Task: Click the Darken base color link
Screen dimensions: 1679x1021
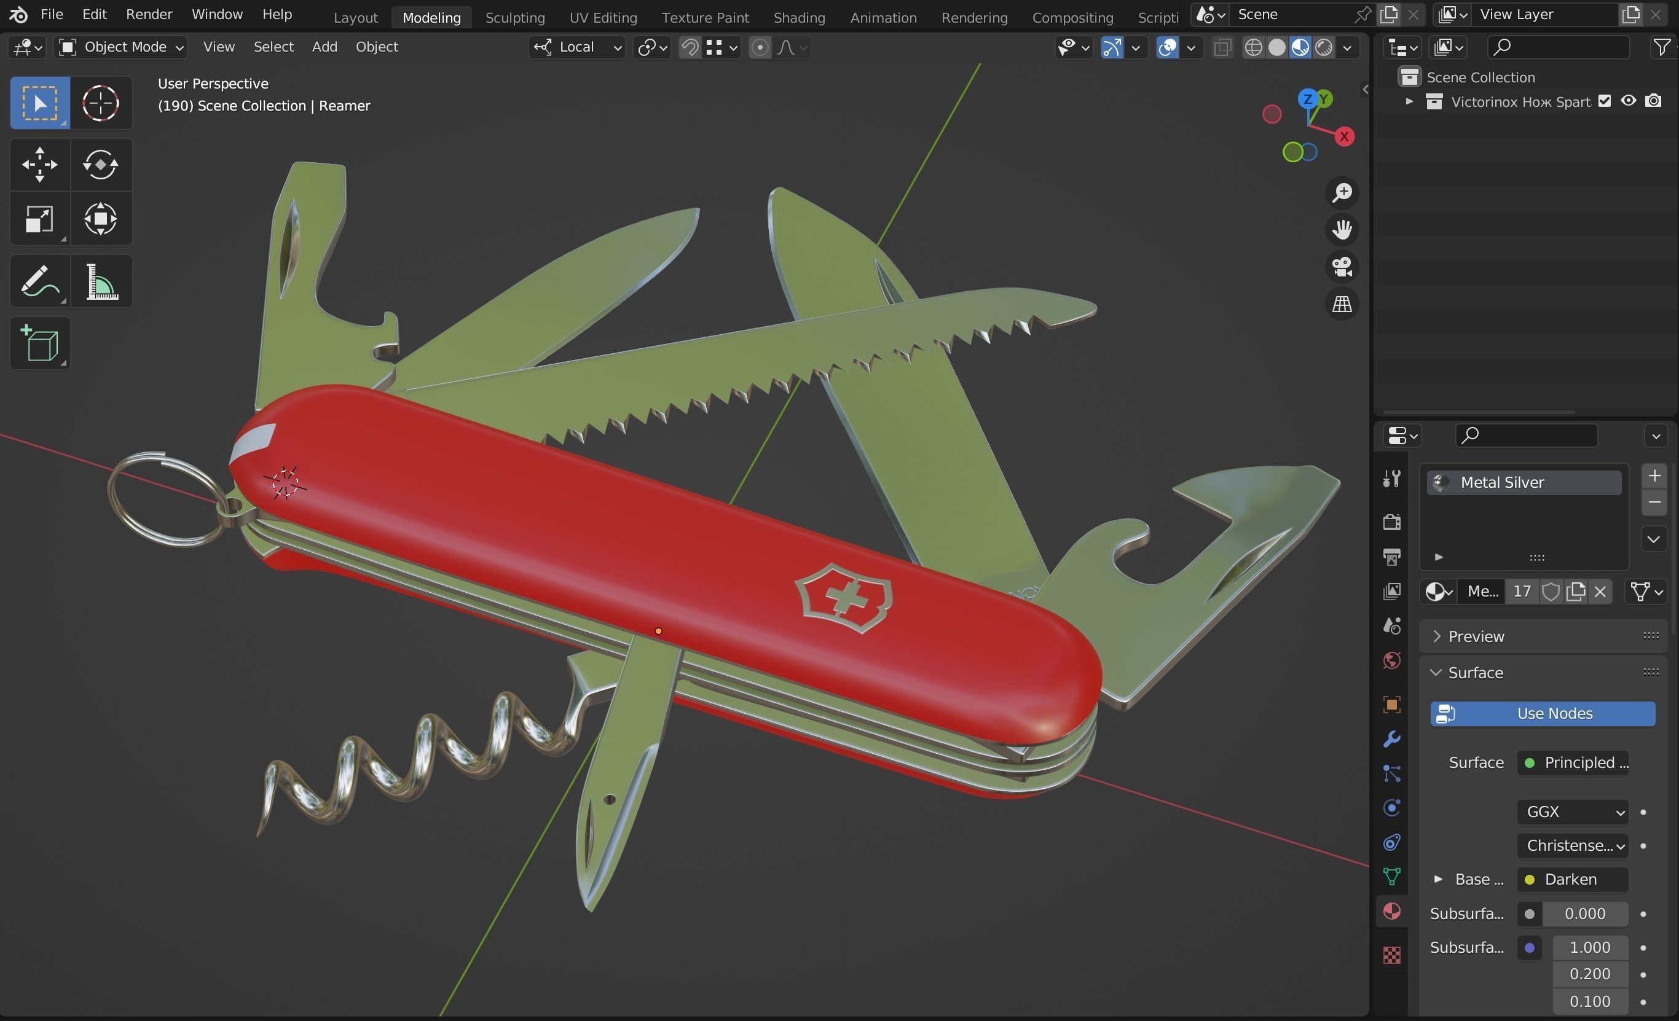Action: pos(1573,879)
